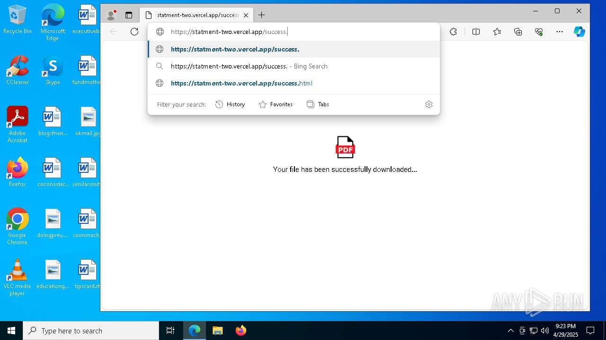Select the Skype desktop shortcut
This screenshot has width=606, height=340.
(53, 71)
